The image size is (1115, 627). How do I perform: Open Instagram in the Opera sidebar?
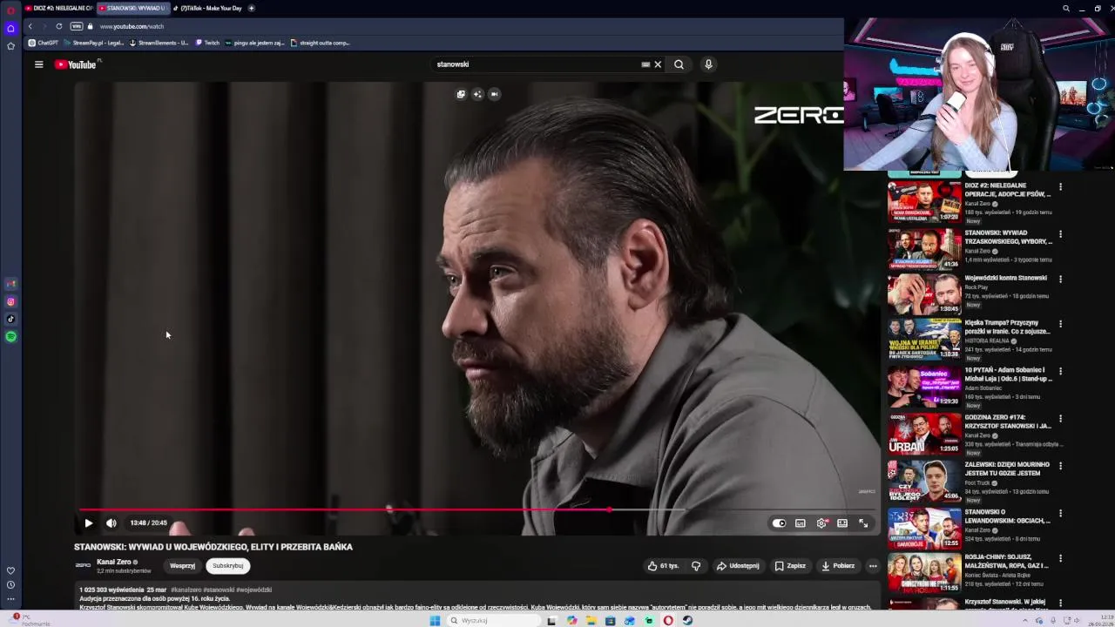[x=10, y=302]
